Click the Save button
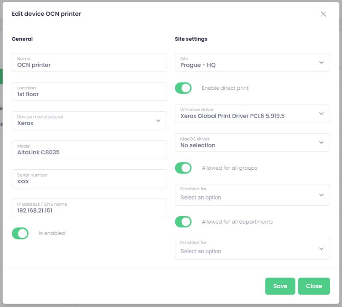 tap(280, 286)
